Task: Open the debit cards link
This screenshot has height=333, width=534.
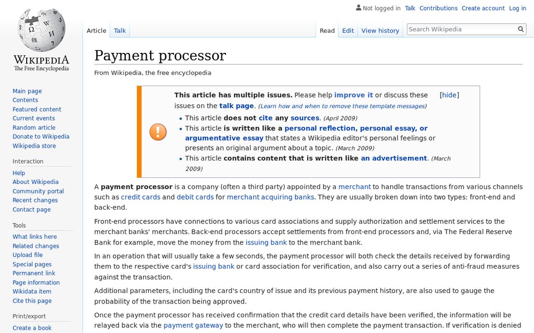Action: pyautogui.click(x=195, y=197)
